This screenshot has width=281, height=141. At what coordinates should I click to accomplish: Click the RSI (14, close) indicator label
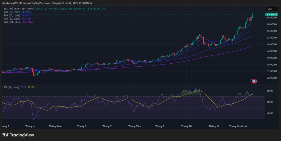coord(11,87)
